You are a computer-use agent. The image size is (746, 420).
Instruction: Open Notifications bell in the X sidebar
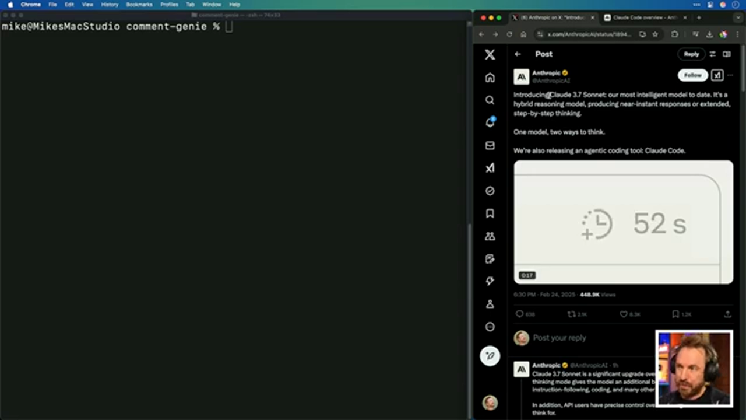point(490,123)
